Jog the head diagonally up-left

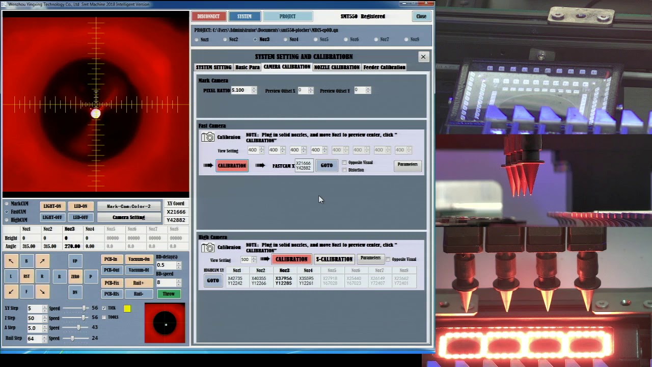[11, 261]
